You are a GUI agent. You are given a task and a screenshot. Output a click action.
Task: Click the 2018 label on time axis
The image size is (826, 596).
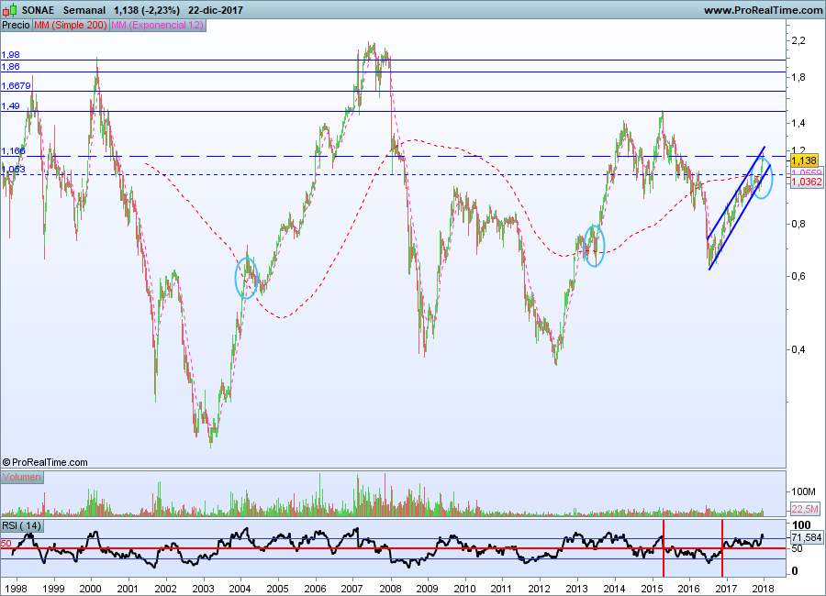click(764, 589)
